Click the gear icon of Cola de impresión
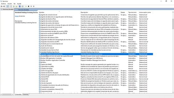This screenshot has height=98, width=174. click(x=40, y=83)
